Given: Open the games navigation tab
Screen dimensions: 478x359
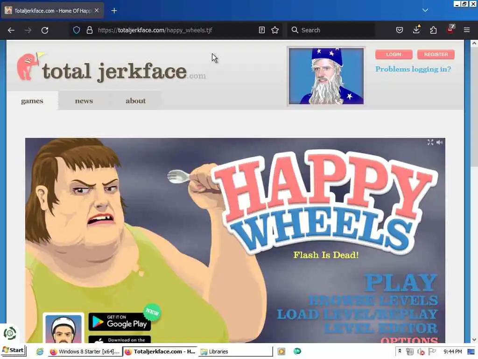Looking at the screenshot, I should 32,101.
